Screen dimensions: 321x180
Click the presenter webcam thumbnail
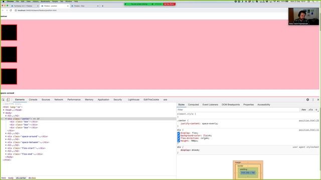pyautogui.click(x=303, y=16)
